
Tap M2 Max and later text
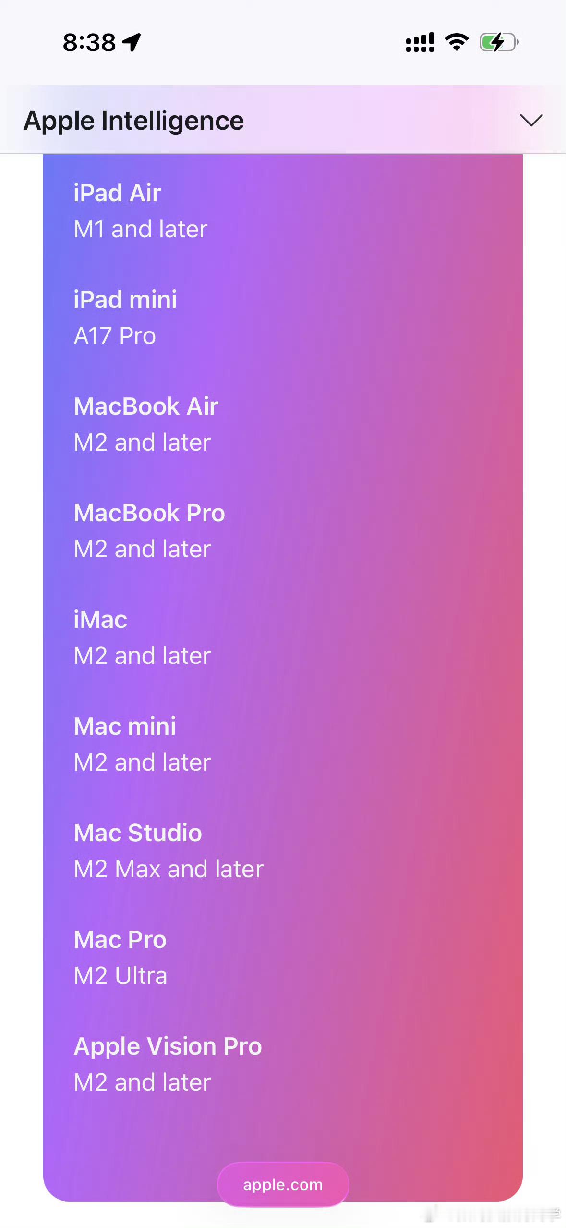(169, 869)
